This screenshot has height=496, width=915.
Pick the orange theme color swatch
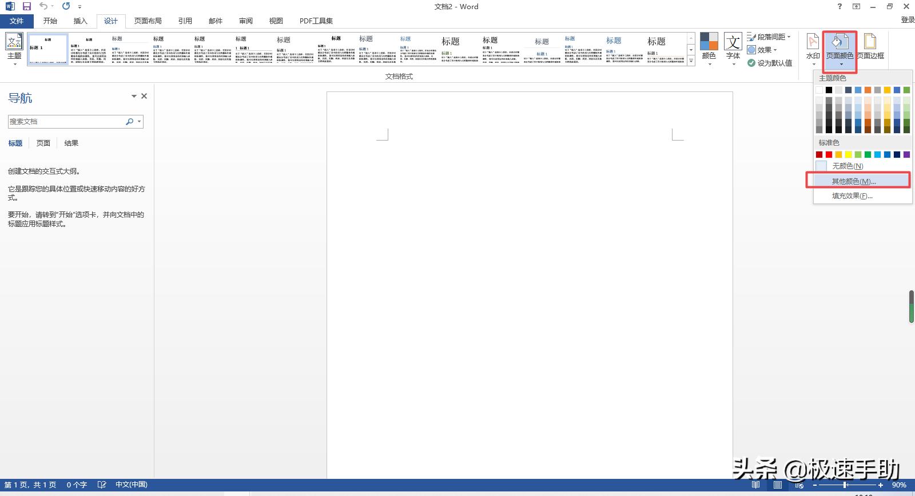click(868, 90)
